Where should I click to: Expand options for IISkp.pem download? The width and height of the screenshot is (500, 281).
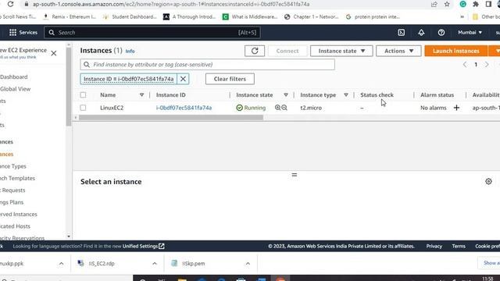[x=248, y=264]
